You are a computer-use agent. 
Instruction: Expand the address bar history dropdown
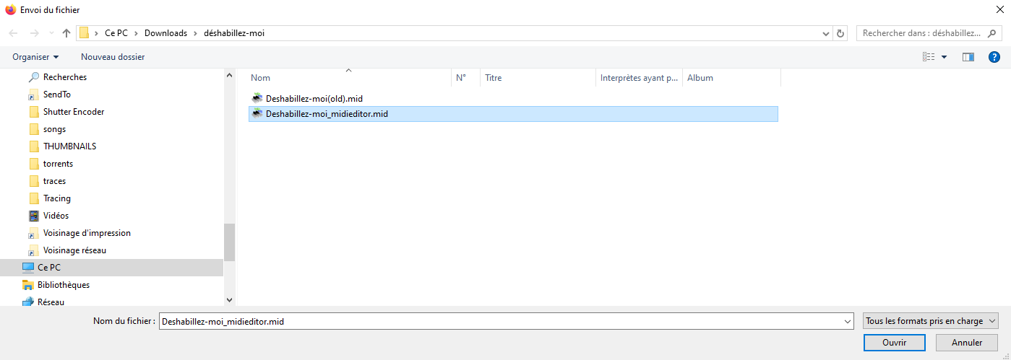click(x=827, y=33)
